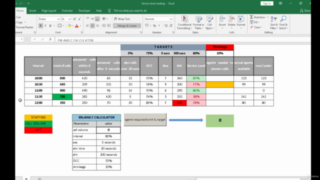Screen dimensions: 320x180
Task: Click Decrease Decimal icon
Action: [171, 25]
